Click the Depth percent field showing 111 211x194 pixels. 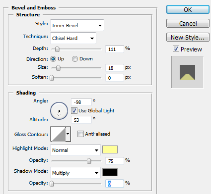(x=115, y=49)
